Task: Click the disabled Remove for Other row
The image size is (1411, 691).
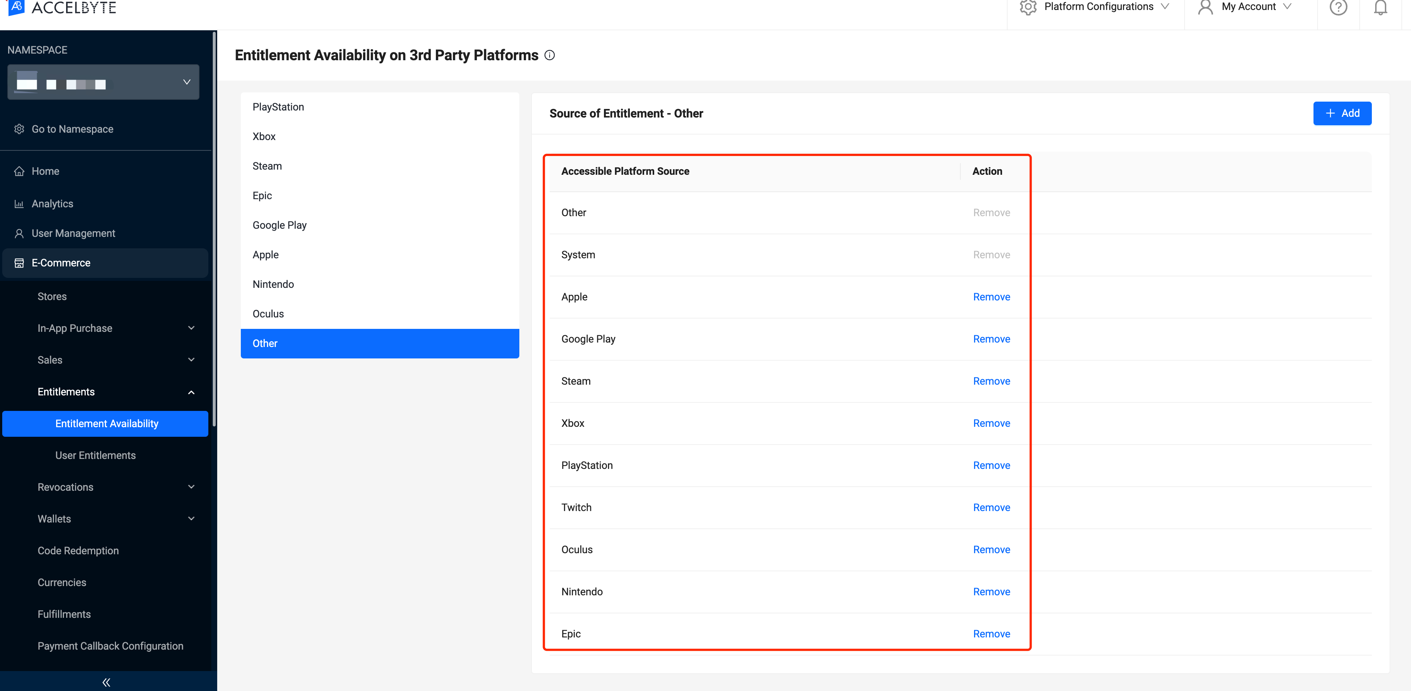Action: coord(991,212)
